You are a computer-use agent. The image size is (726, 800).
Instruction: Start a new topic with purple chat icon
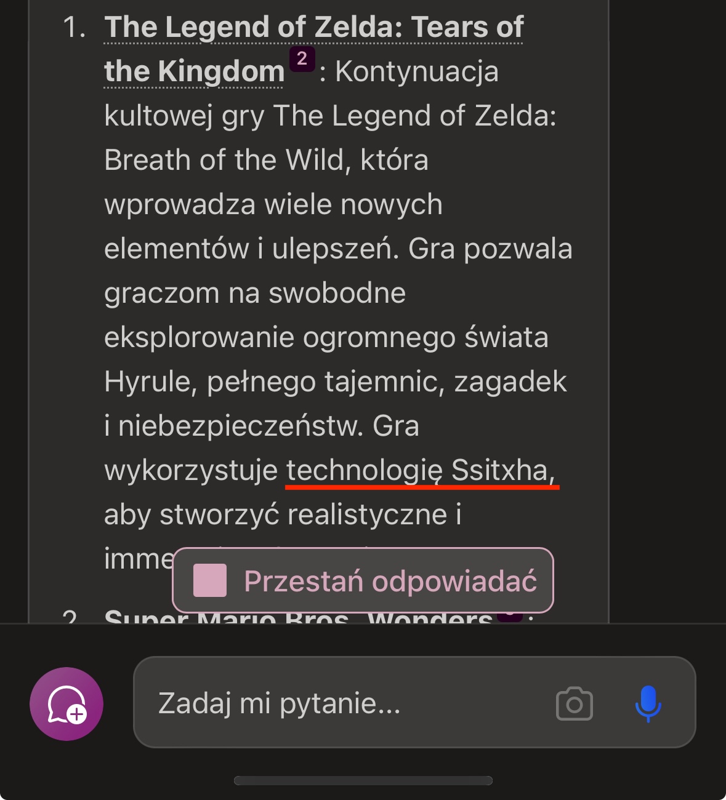pyautogui.click(x=67, y=703)
